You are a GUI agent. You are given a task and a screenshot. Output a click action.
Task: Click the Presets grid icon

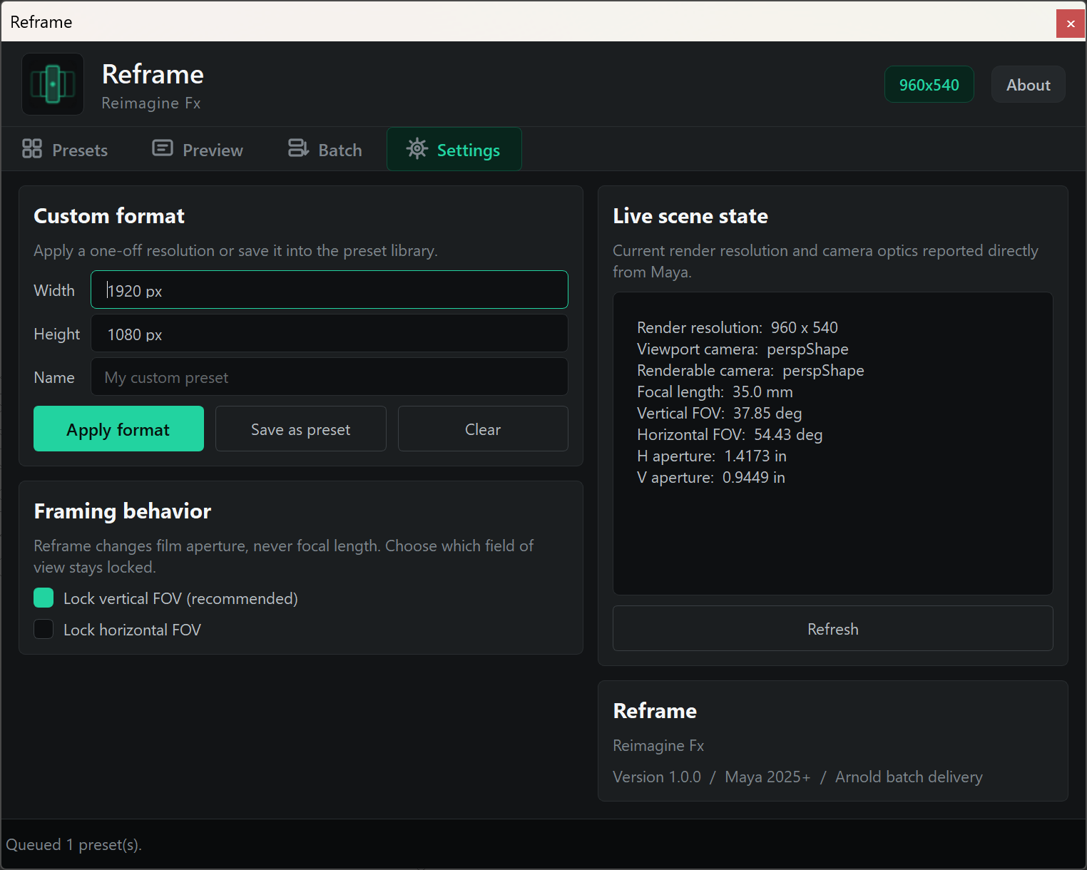click(32, 148)
